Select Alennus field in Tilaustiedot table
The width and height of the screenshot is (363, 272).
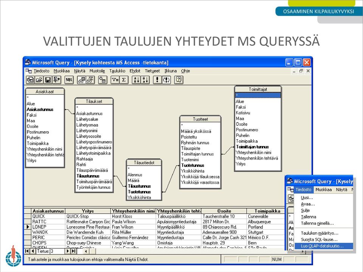tap(135, 175)
